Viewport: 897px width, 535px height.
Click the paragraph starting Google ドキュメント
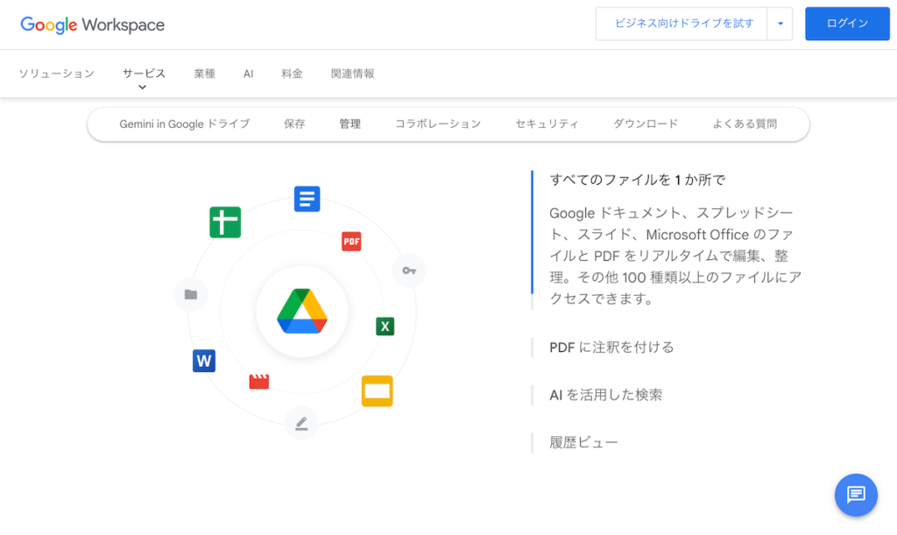click(675, 256)
